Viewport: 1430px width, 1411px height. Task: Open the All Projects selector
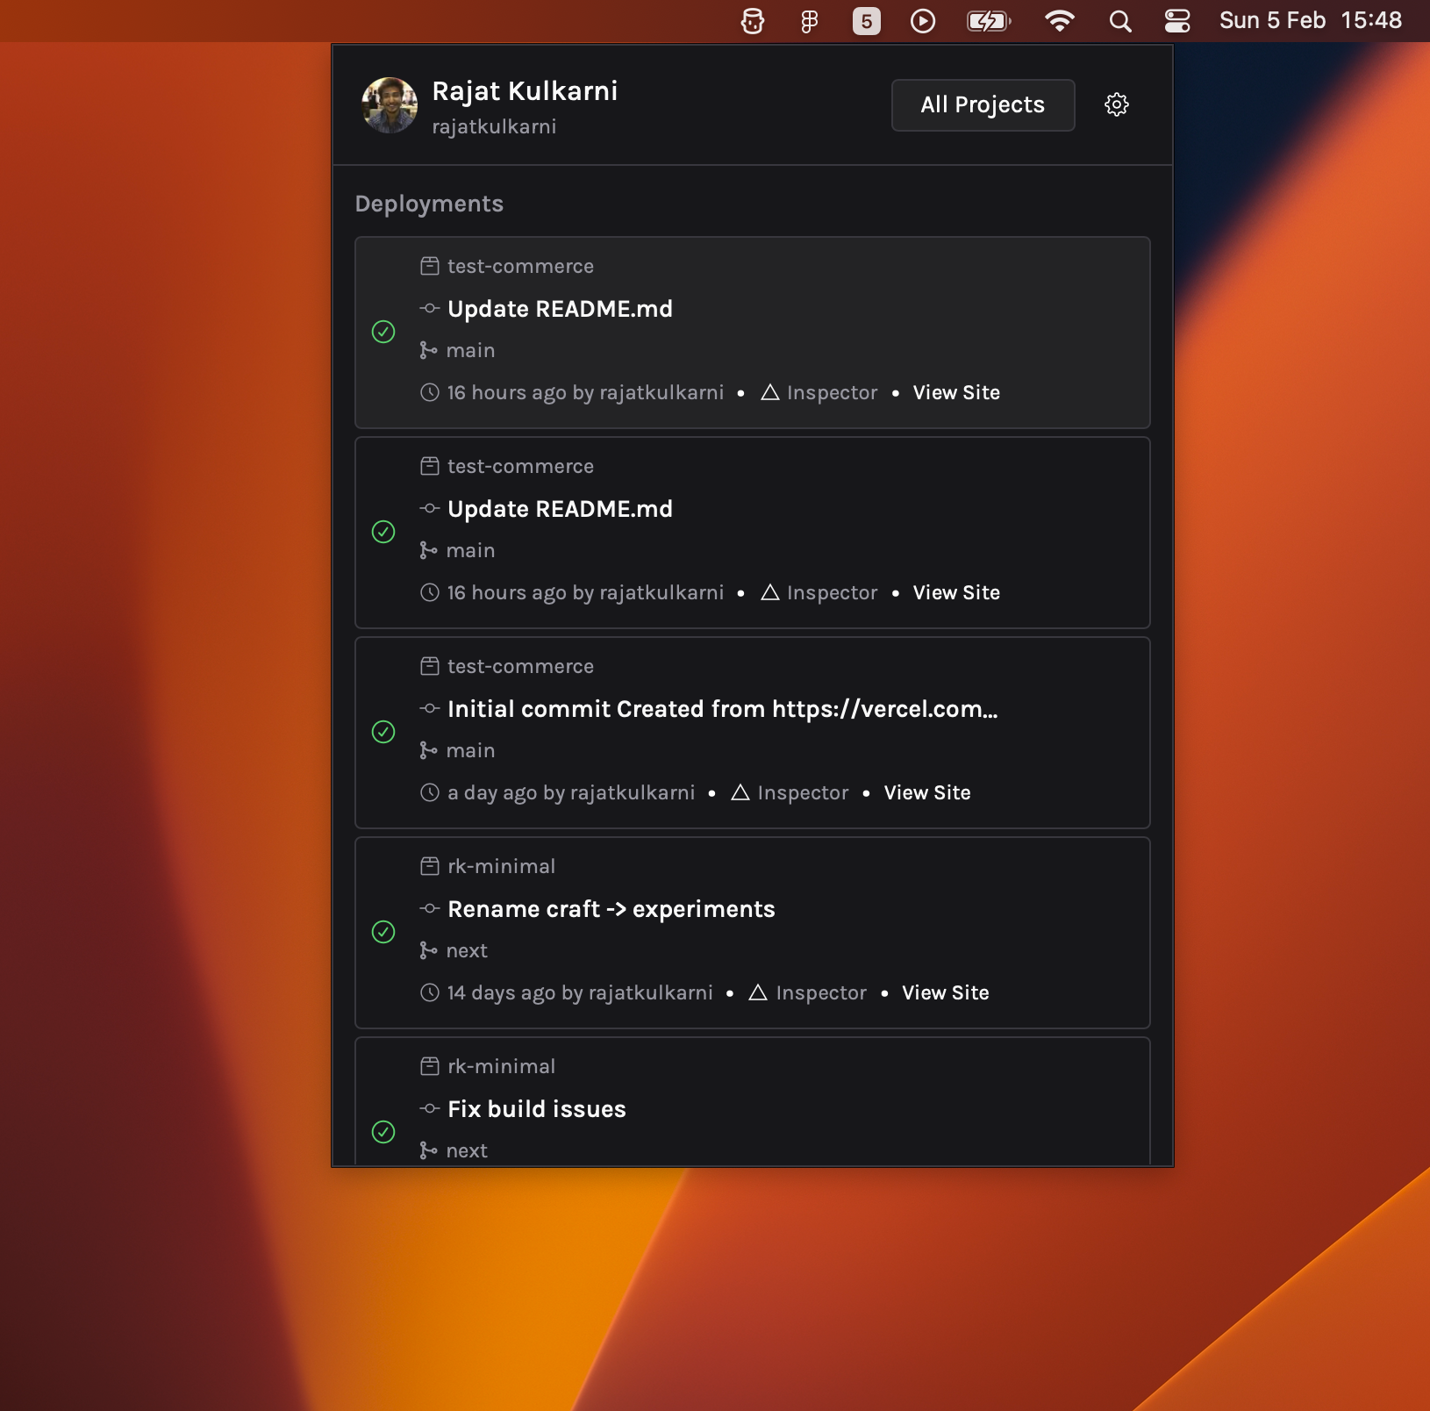[x=983, y=104]
